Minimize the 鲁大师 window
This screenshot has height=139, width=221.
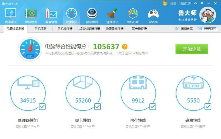click(x=209, y=3)
